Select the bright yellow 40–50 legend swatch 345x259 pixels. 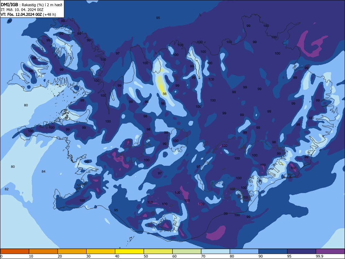[x=129, y=251]
